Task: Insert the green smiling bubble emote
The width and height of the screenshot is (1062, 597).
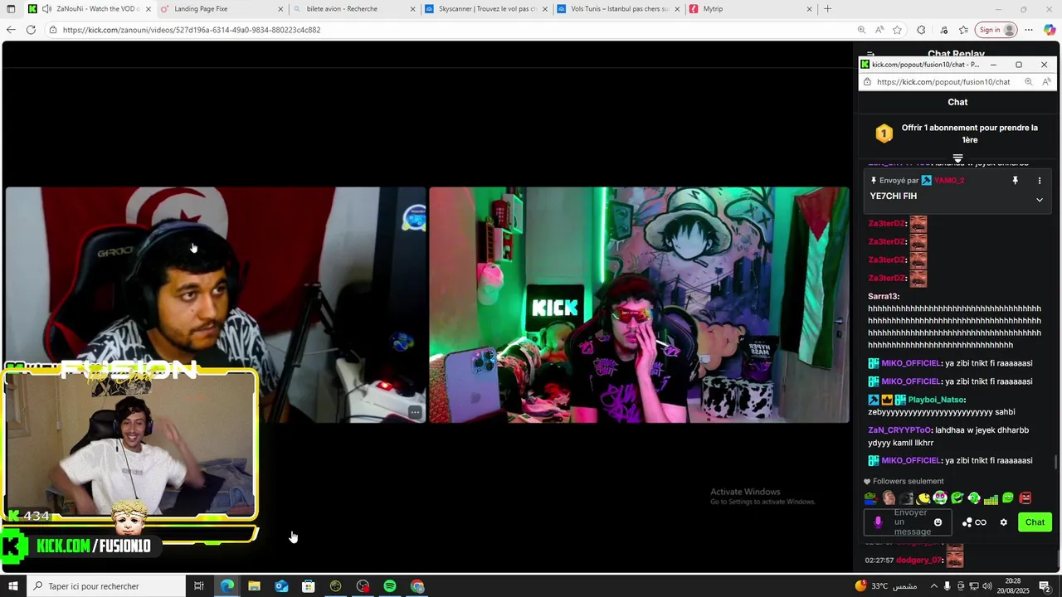Action: 1008,498
